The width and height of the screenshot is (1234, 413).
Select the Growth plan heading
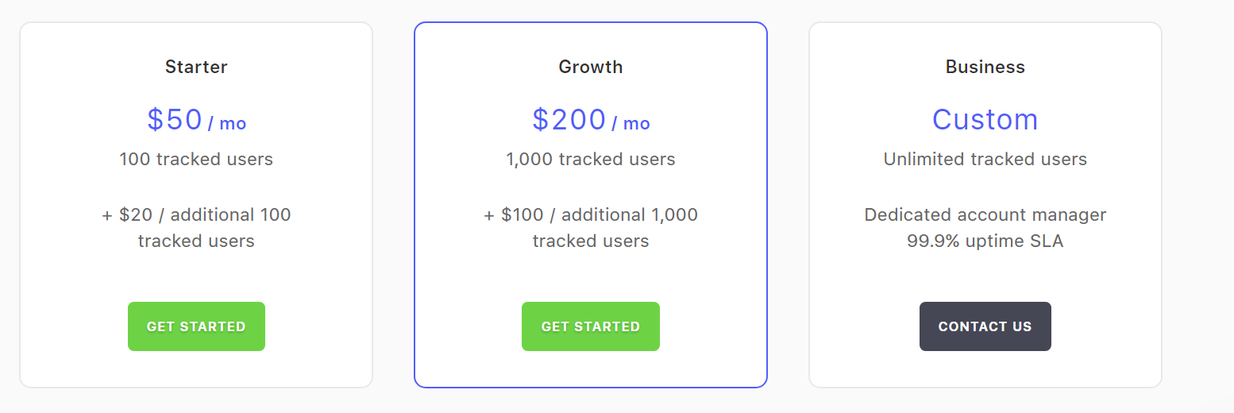591,68
